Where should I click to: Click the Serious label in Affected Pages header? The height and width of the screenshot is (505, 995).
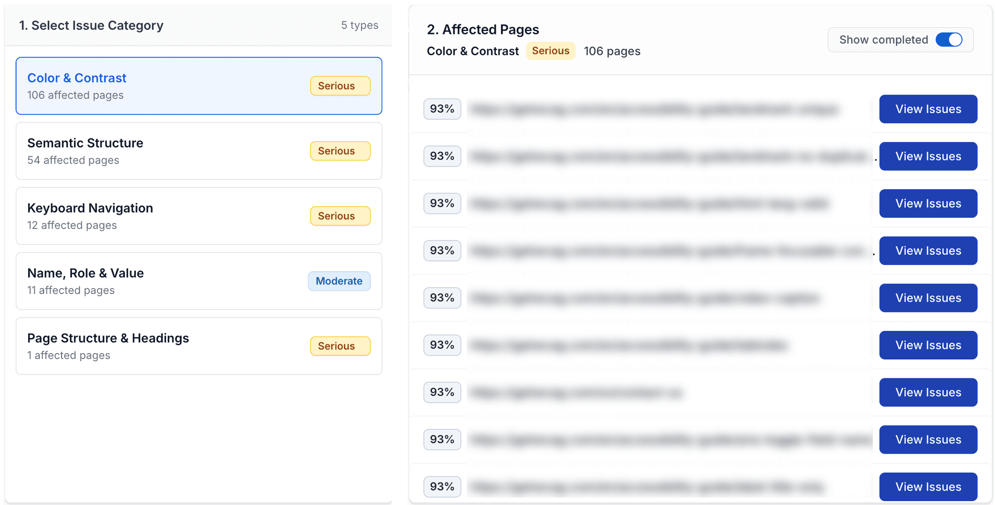(550, 50)
